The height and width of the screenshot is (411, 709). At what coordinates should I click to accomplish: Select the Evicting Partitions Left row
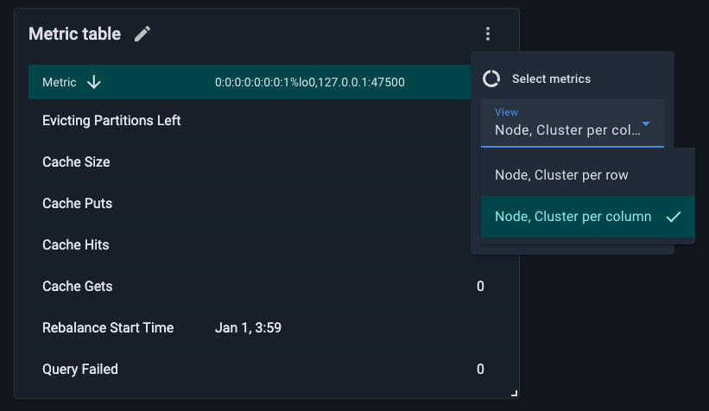(111, 120)
